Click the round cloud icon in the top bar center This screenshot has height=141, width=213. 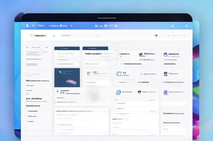coord(96,26)
